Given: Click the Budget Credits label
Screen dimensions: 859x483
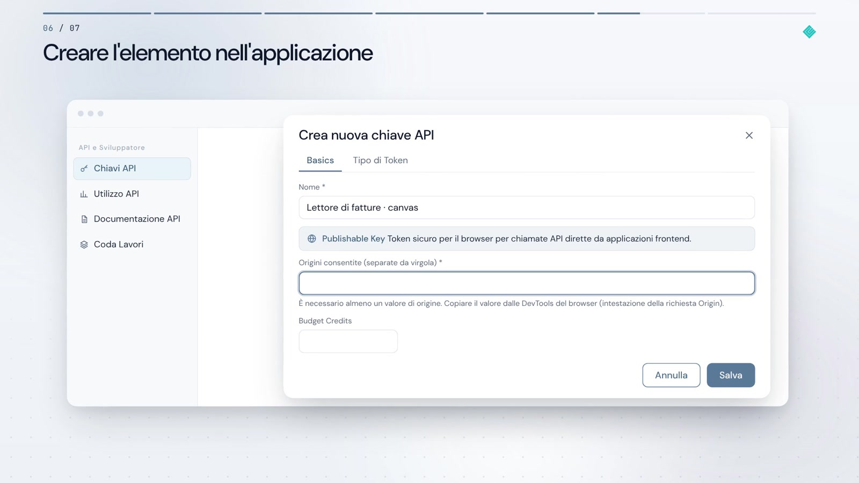Looking at the screenshot, I should (x=325, y=321).
